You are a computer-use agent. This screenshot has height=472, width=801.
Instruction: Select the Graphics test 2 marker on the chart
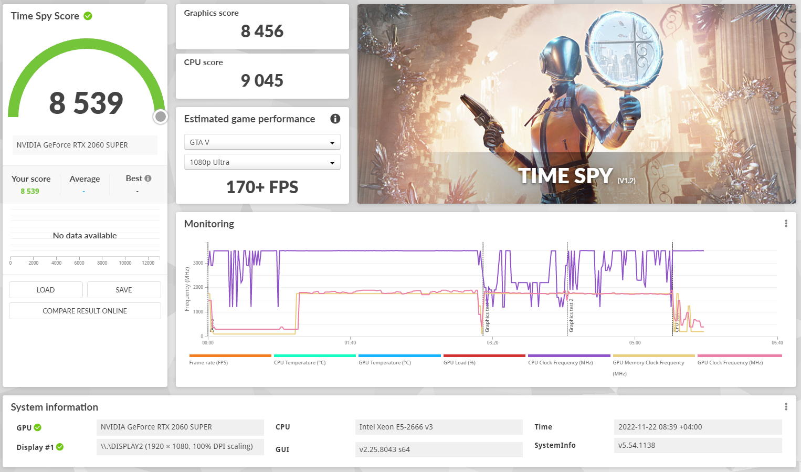(x=571, y=316)
